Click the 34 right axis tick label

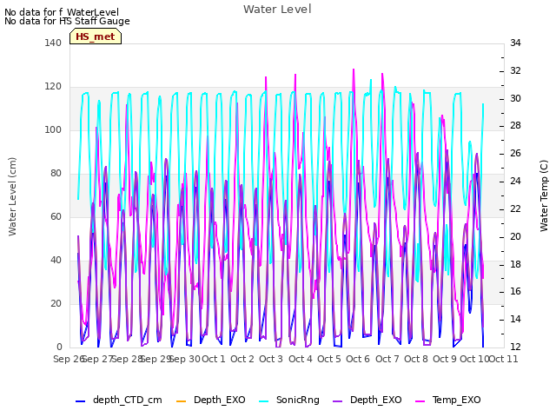(515, 43)
